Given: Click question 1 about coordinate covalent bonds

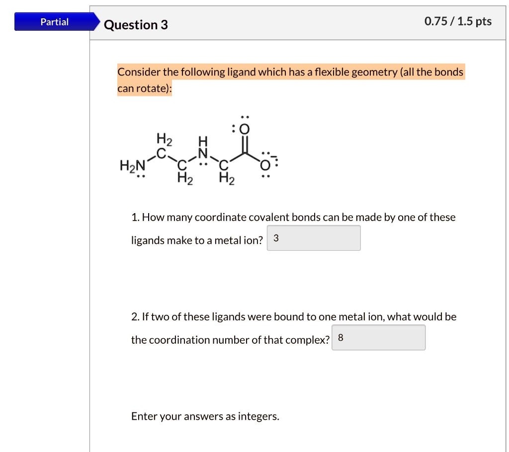Looking at the screenshot, I should pyautogui.click(x=293, y=217).
